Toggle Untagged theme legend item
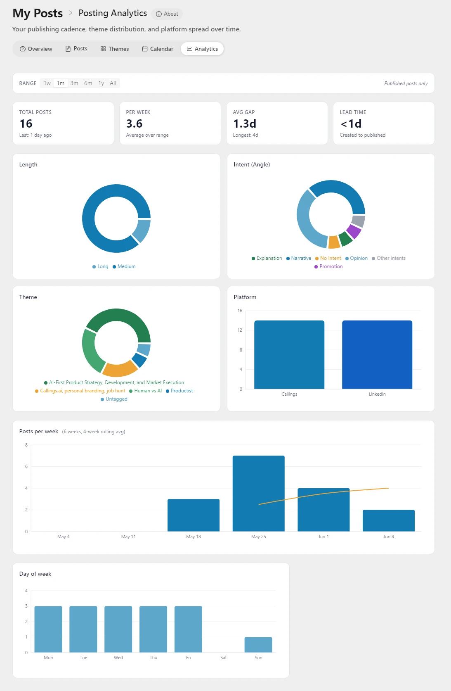Viewport: 451px width, 691px height. point(114,399)
